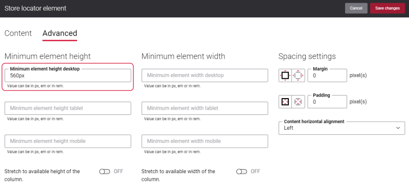Click the chevron arrow beside Left alignment
The width and height of the screenshot is (409, 189).
pyautogui.click(x=398, y=128)
